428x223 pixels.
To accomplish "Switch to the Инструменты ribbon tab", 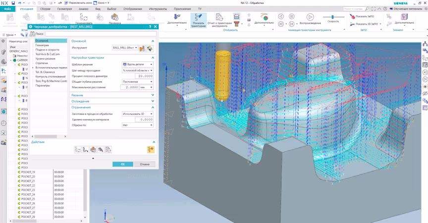I will (x=158, y=9).
